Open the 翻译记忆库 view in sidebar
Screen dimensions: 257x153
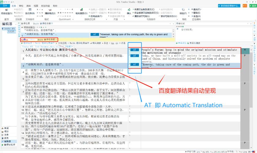click(8, 145)
